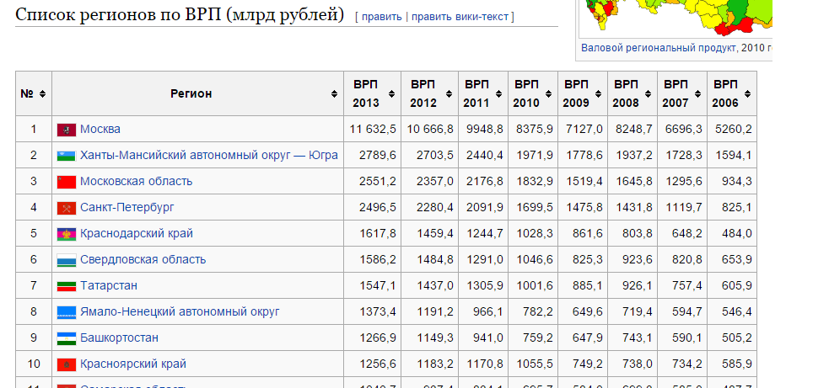Open Ямало-Ненецкий автономный округ link
The image size is (829, 388).
(180, 312)
